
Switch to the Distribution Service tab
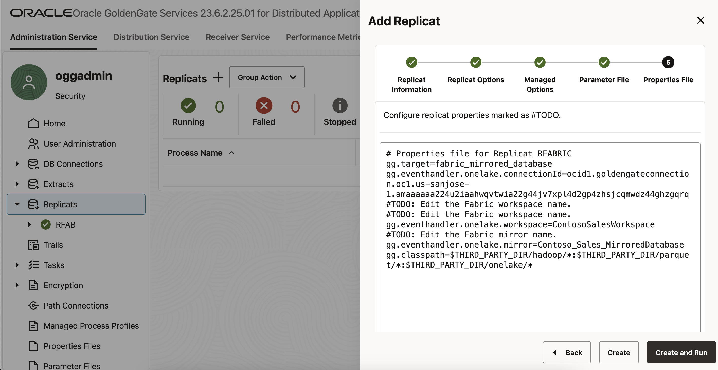click(x=151, y=37)
